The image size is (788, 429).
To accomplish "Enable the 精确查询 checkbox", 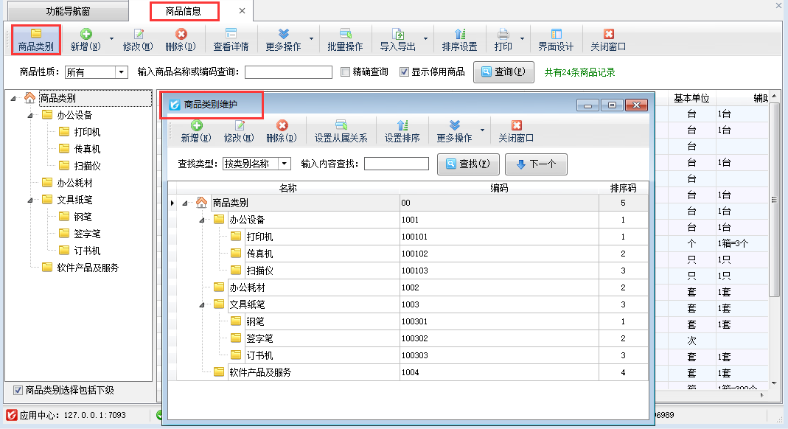I will 346,72.
